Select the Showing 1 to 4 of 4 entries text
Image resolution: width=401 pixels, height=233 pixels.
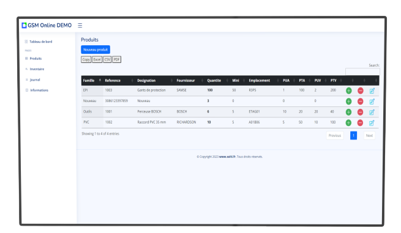tap(100, 133)
